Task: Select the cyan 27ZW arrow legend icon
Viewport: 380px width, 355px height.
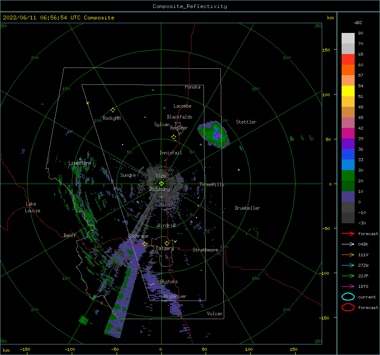Action: point(348,266)
